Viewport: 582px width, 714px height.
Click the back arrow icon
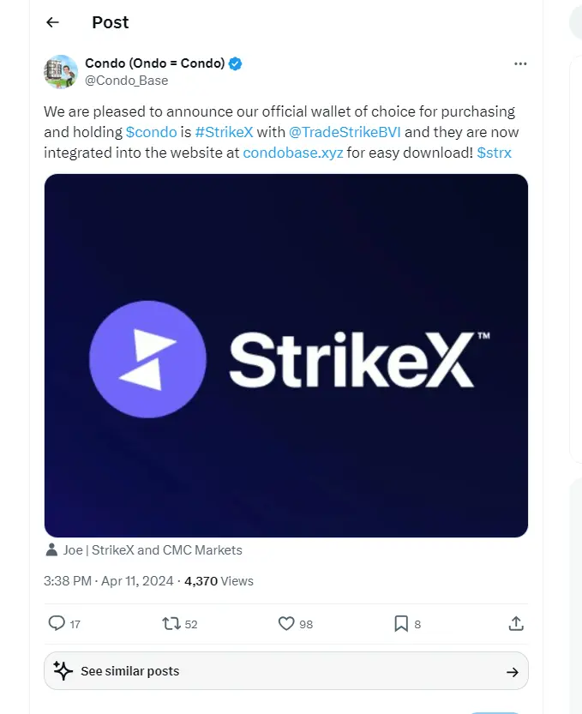[x=53, y=23]
